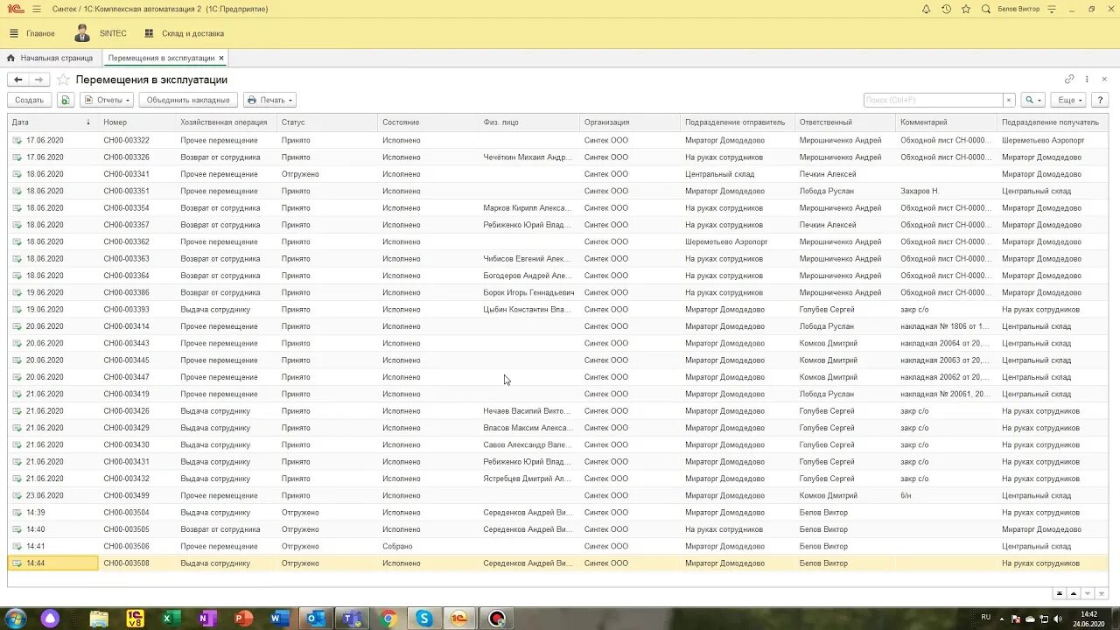Switch to Начальная страница tab
The width and height of the screenshot is (1120, 630).
coord(50,58)
